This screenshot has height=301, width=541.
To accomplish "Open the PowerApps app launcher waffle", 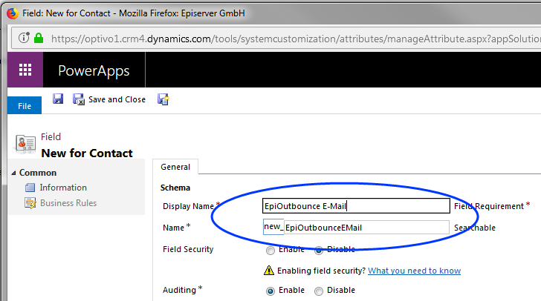I will click(25, 70).
